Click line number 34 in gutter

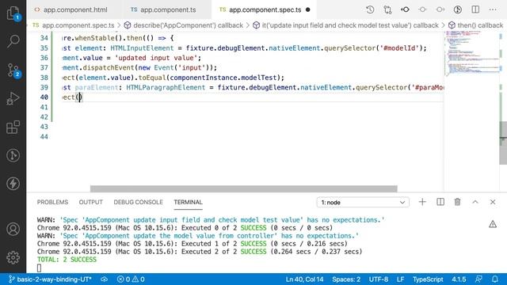[44, 38]
